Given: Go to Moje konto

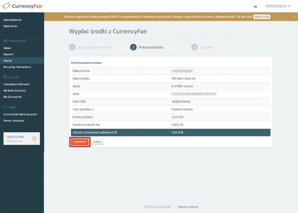Looking at the screenshot, I should pos(10,26).
